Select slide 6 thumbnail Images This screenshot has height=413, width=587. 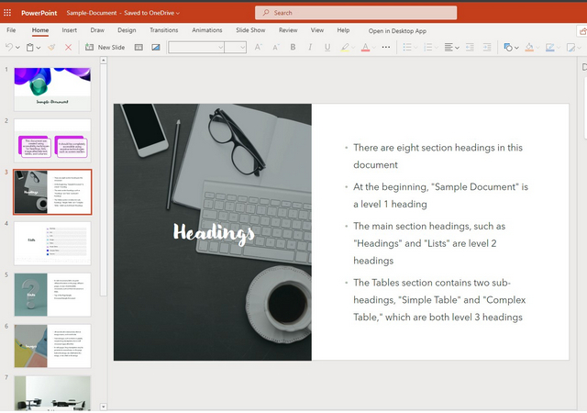pos(52,346)
